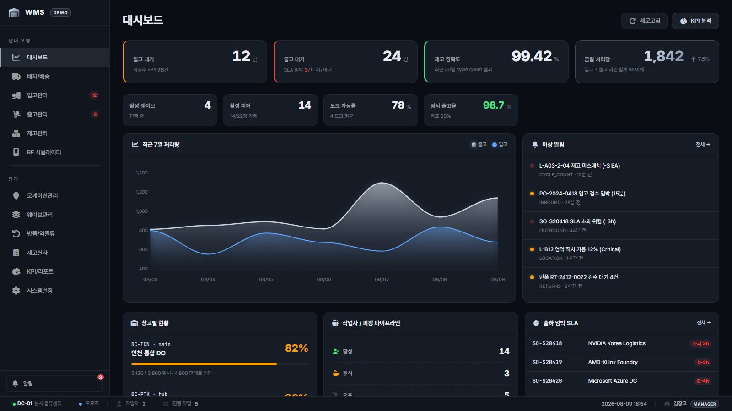Image resolution: width=732 pixels, height=411 pixels.
Task: View all via 전체 link in 출하 임박 SLA
Action: (704, 322)
